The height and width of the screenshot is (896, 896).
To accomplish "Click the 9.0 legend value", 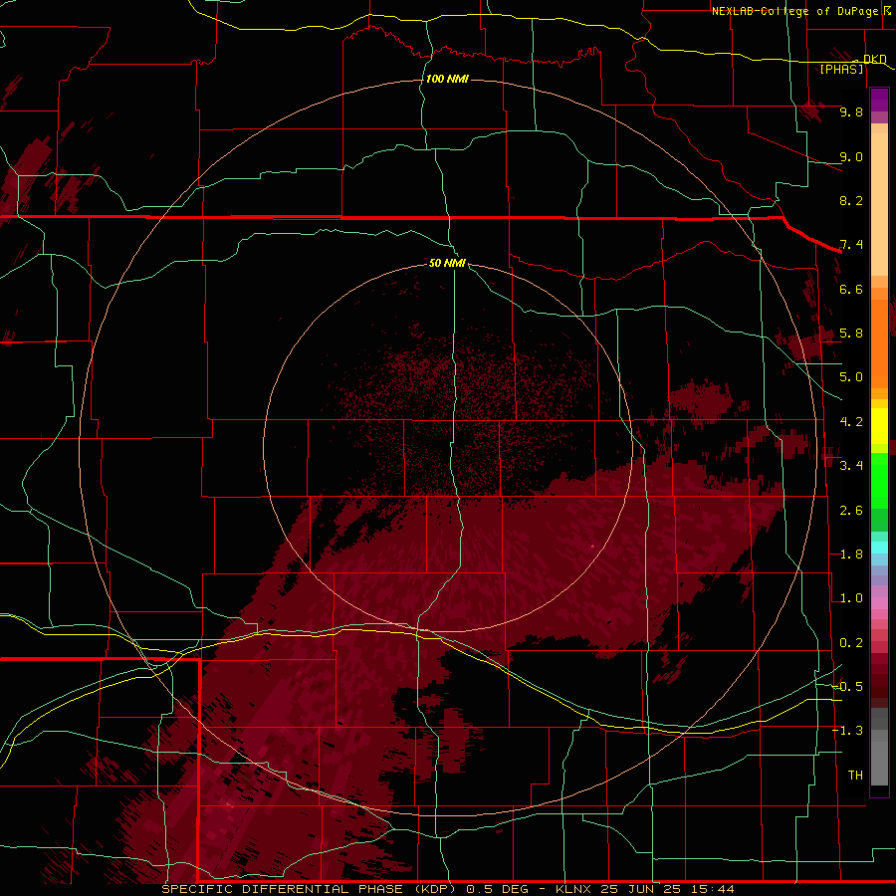I will [851, 156].
